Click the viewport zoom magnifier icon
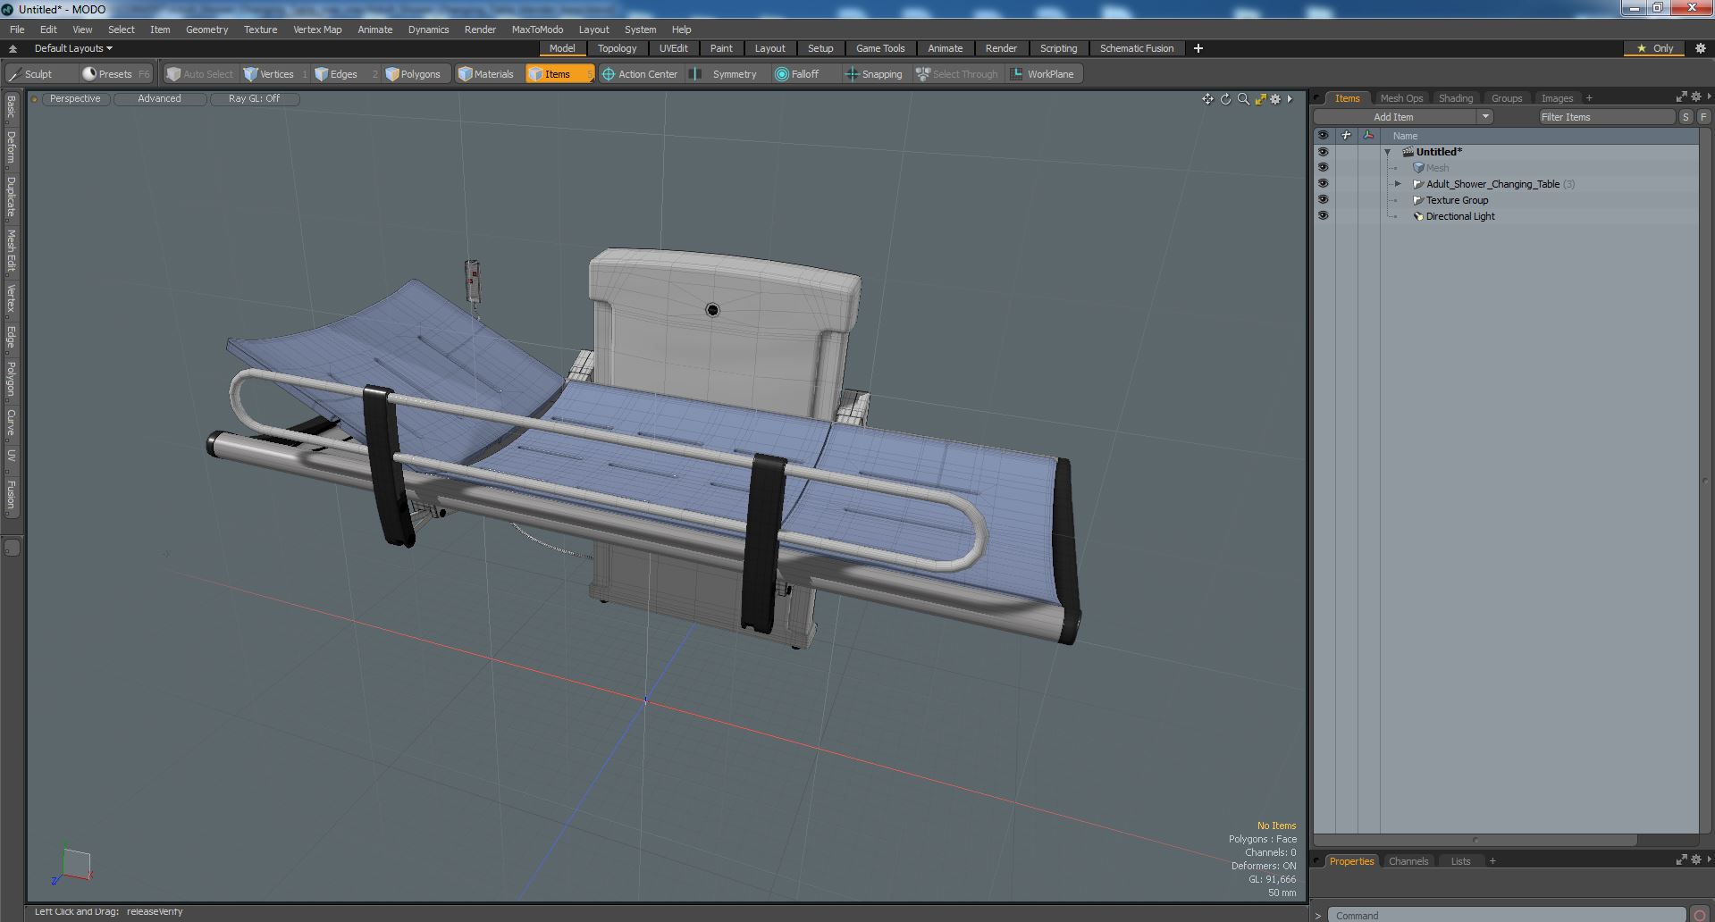Viewport: 1715px width, 922px height. 1243,99
